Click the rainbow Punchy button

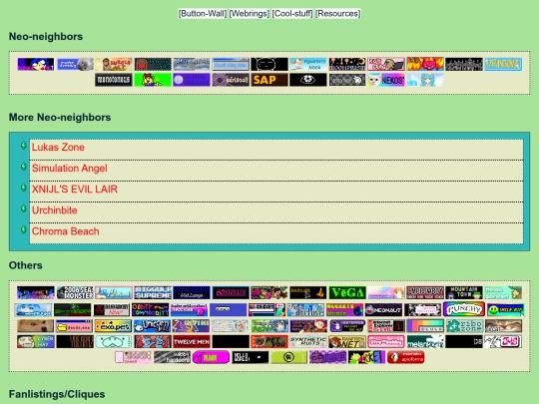[x=464, y=309]
